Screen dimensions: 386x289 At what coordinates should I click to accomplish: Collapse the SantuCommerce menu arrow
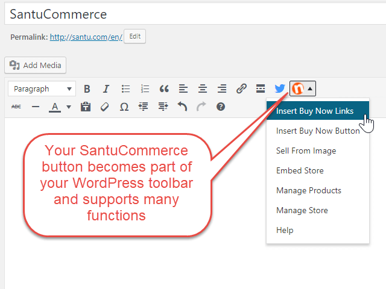(x=310, y=89)
